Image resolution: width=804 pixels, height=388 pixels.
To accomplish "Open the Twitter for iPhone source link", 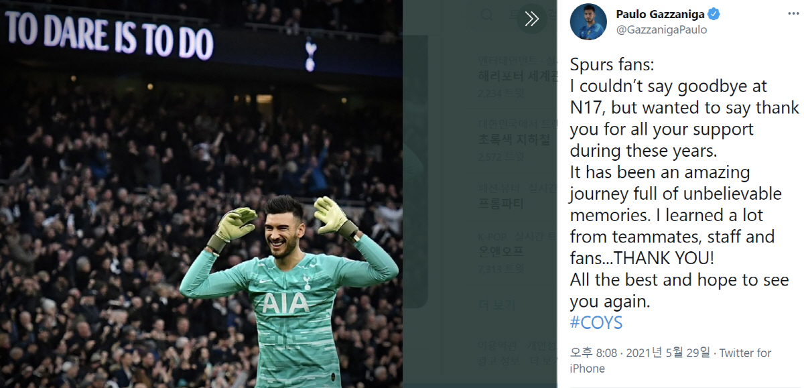I will tap(671, 361).
